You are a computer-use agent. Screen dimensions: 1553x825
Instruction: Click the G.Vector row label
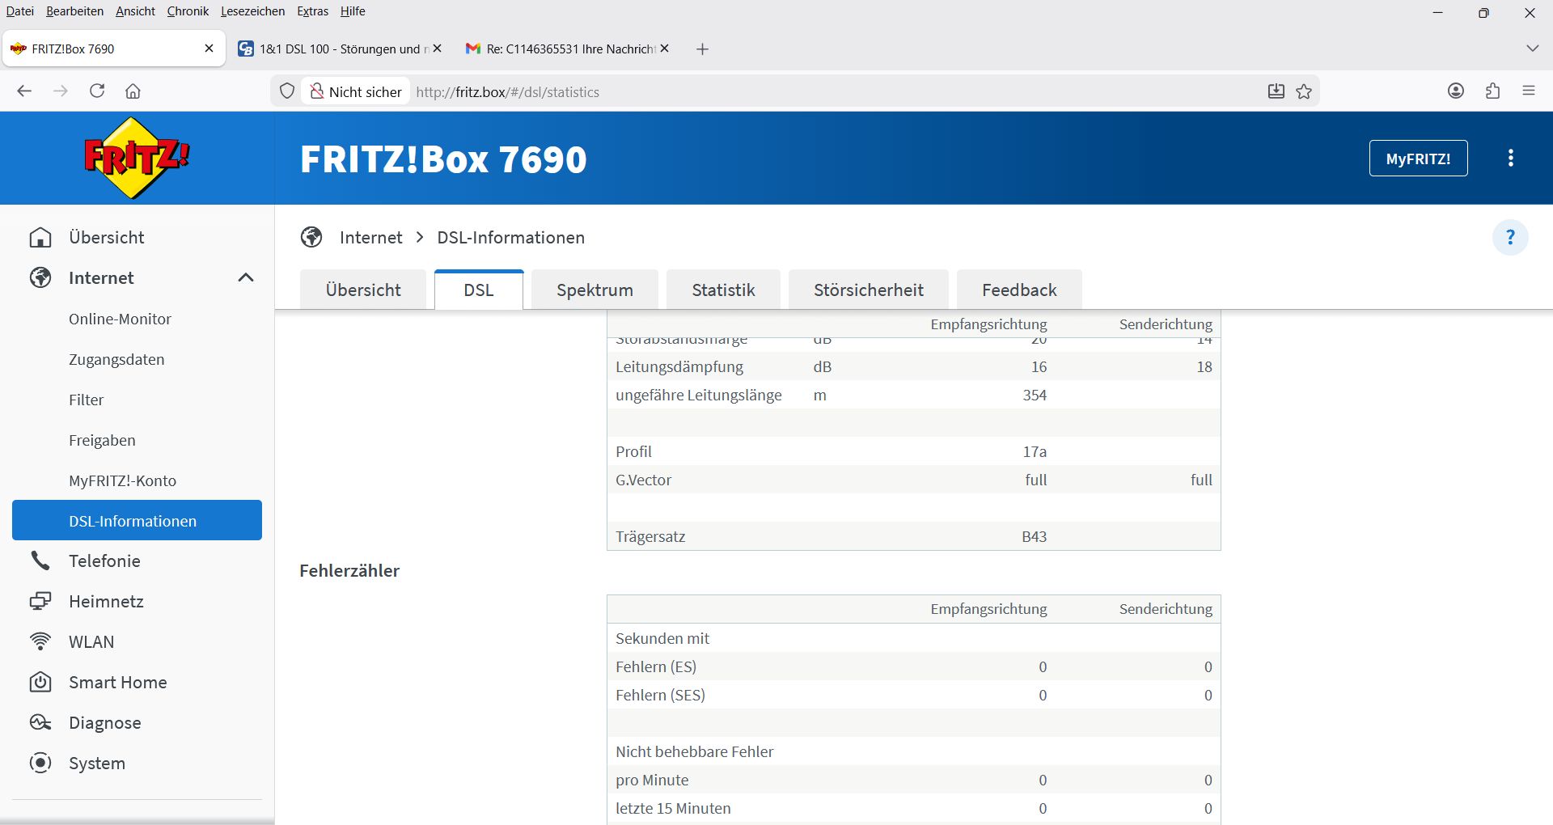644,480
